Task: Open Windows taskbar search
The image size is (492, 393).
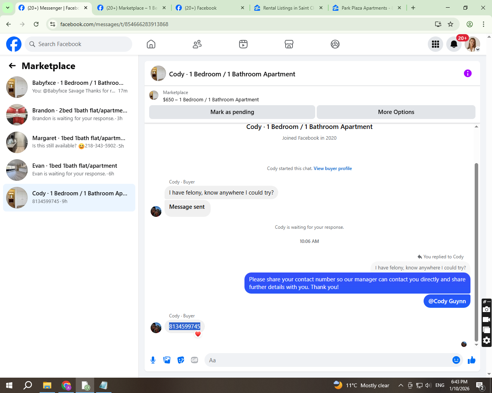Action: point(28,385)
